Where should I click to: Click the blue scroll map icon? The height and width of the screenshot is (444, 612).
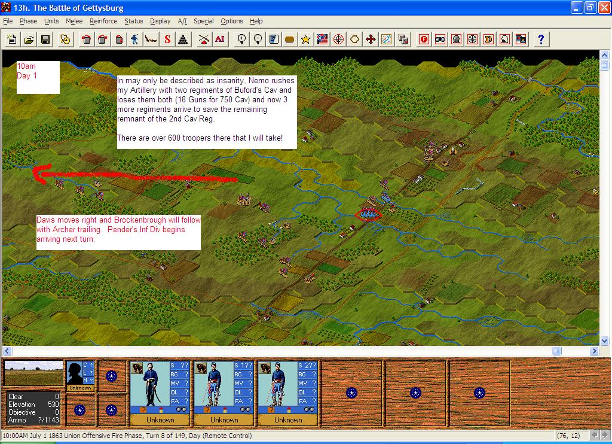274,39
